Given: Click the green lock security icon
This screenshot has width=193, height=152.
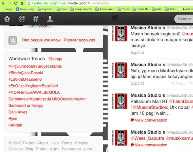Looking at the screenshot, I should point(29,3).
